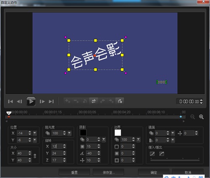Select the ease in button
This screenshot has width=210, height=178.
click(152, 154)
